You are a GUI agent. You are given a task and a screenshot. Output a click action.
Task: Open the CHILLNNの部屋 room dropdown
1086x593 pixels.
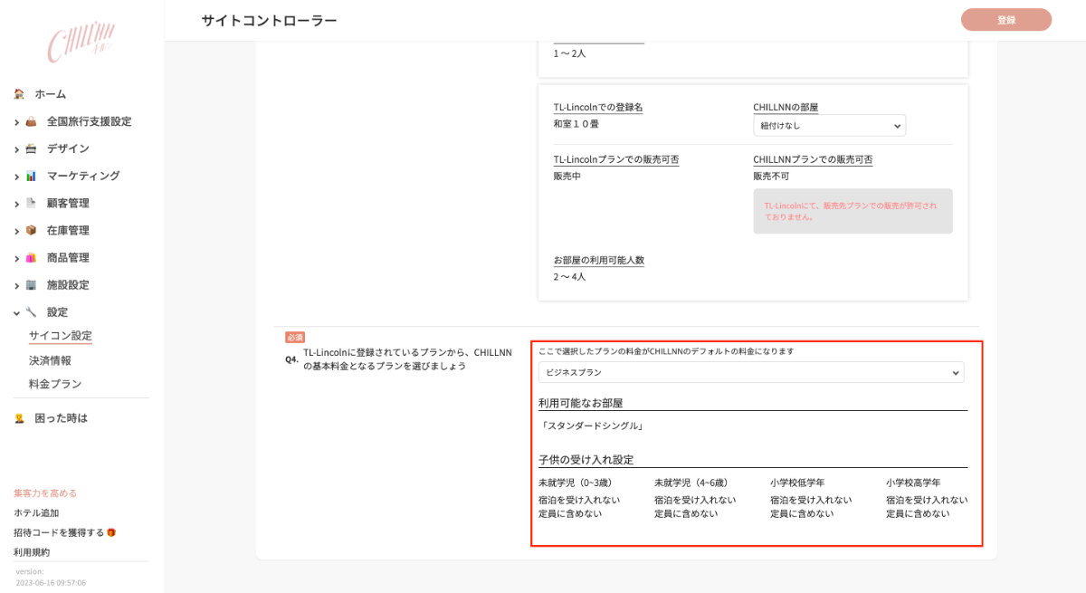click(829, 126)
